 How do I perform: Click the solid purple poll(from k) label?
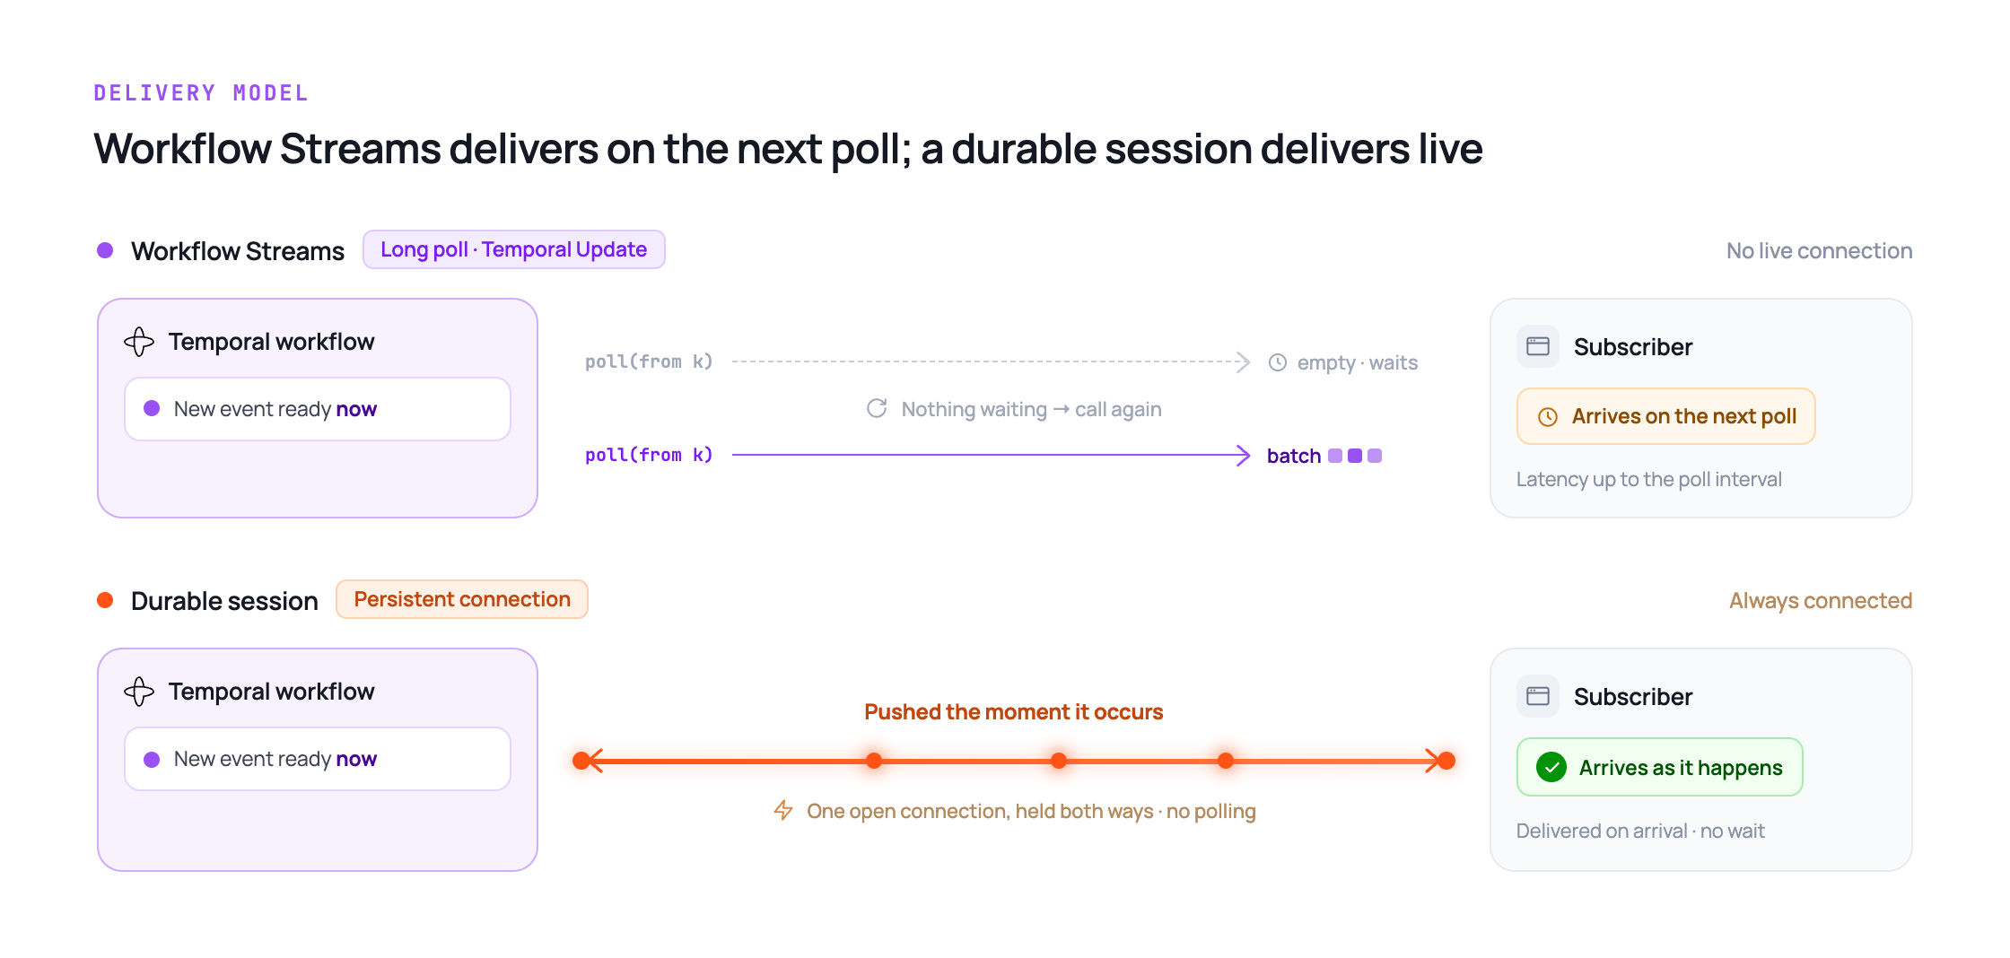point(649,455)
